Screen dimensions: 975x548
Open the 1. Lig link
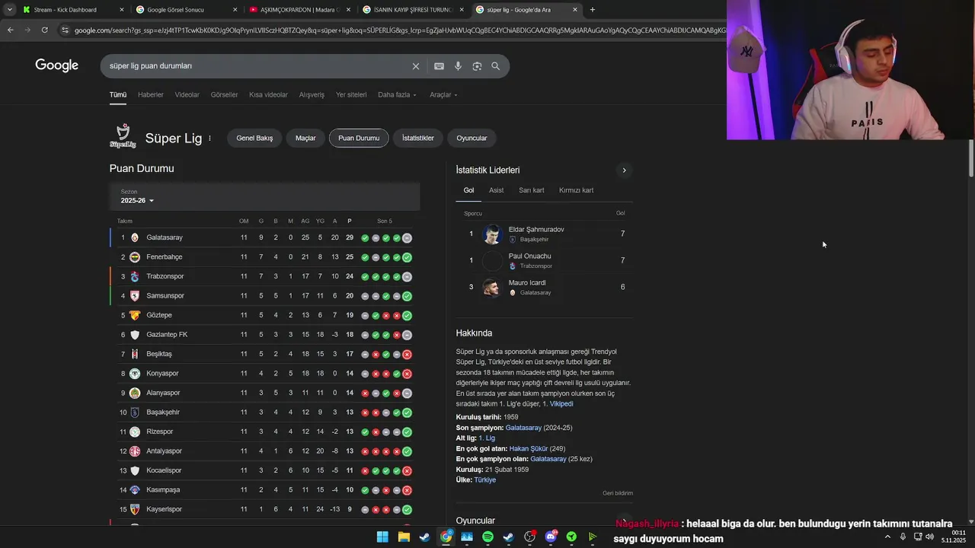tap(487, 438)
